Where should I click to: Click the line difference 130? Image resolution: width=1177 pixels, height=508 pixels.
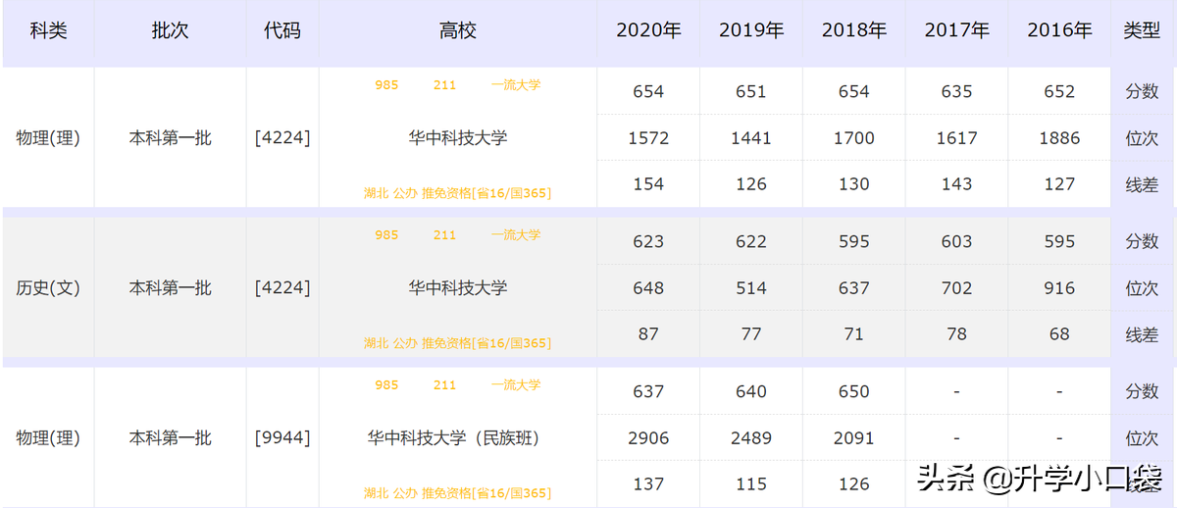pos(854,184)
